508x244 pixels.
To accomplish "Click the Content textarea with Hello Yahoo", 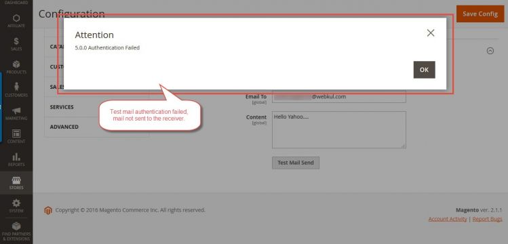I will 339,129.
